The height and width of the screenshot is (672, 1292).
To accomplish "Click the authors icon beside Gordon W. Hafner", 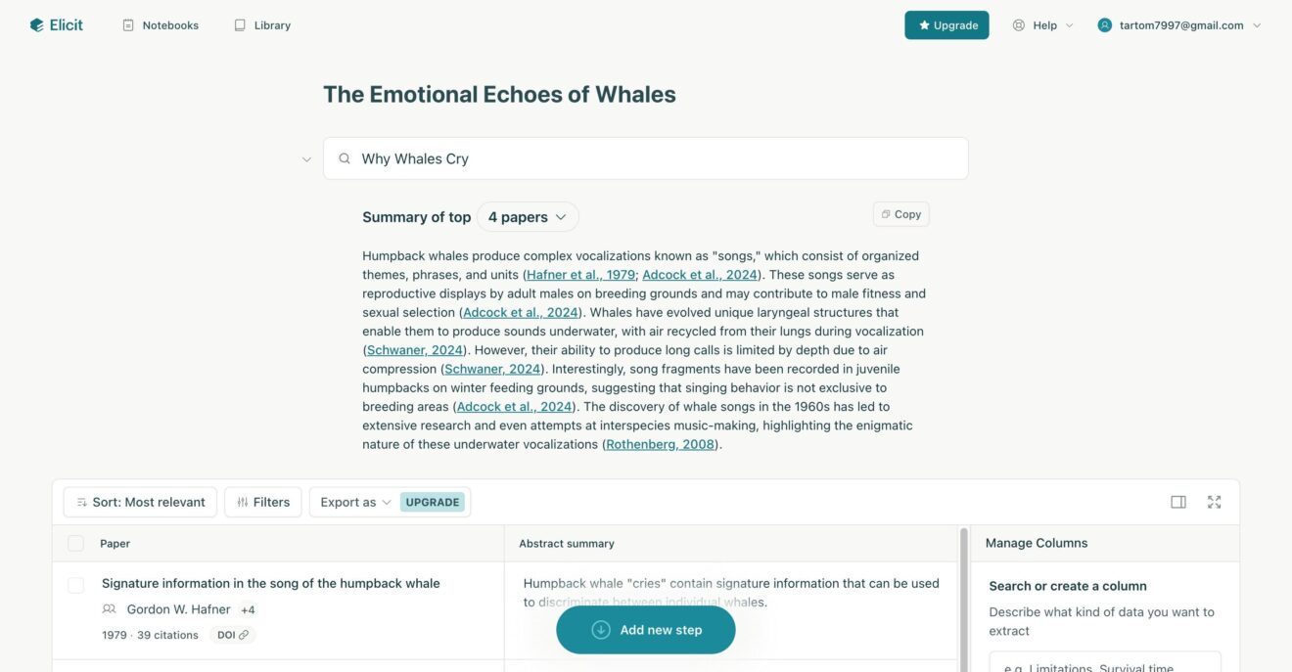I will click(109, 609).
